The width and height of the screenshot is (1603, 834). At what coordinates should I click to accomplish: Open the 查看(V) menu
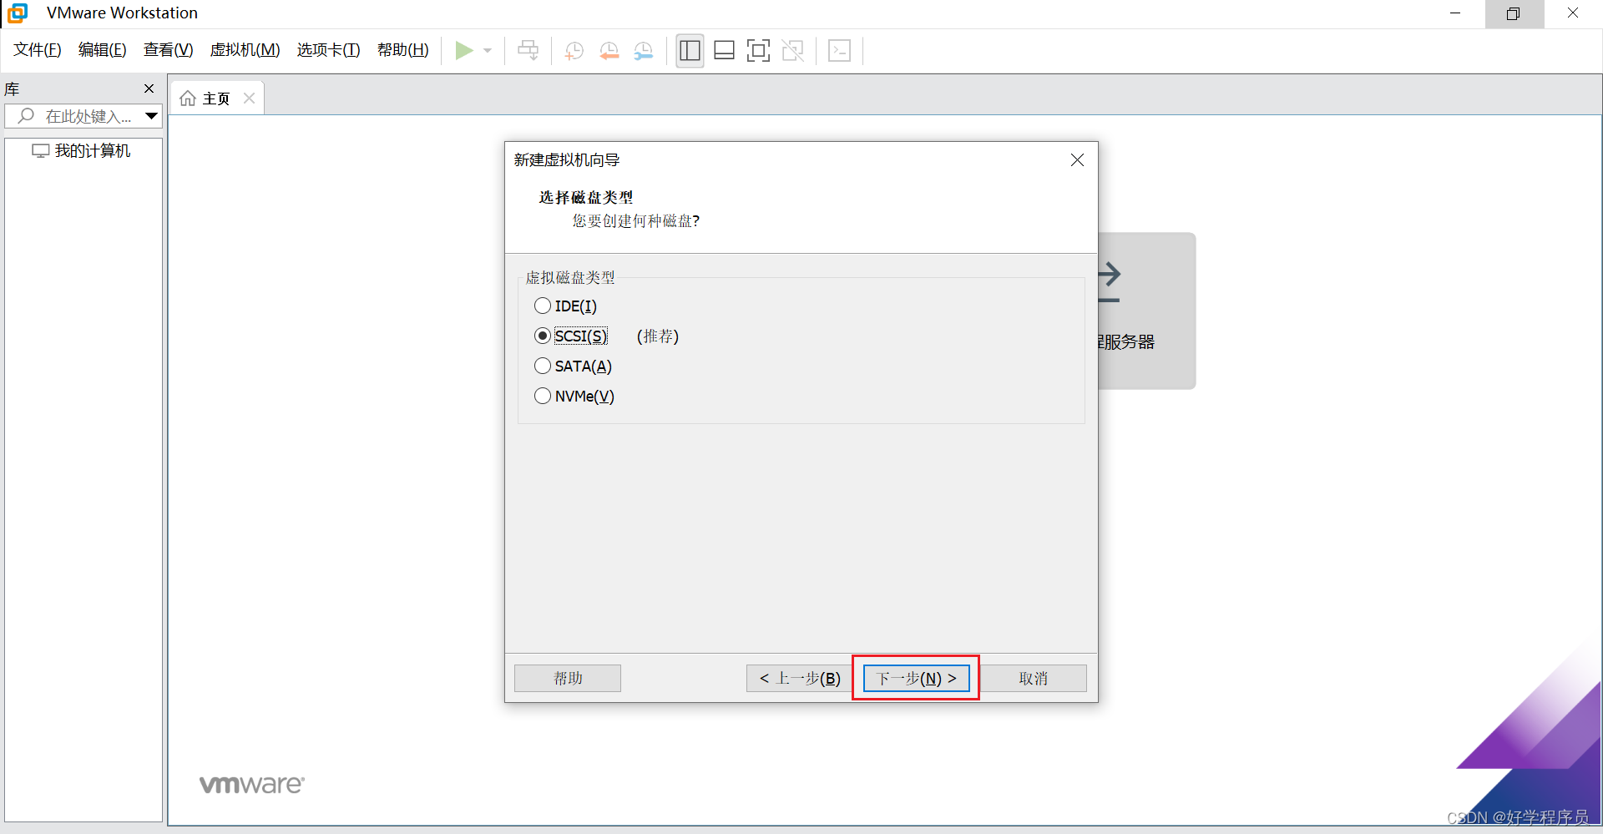pyautogui.click(x=169, y=50)
